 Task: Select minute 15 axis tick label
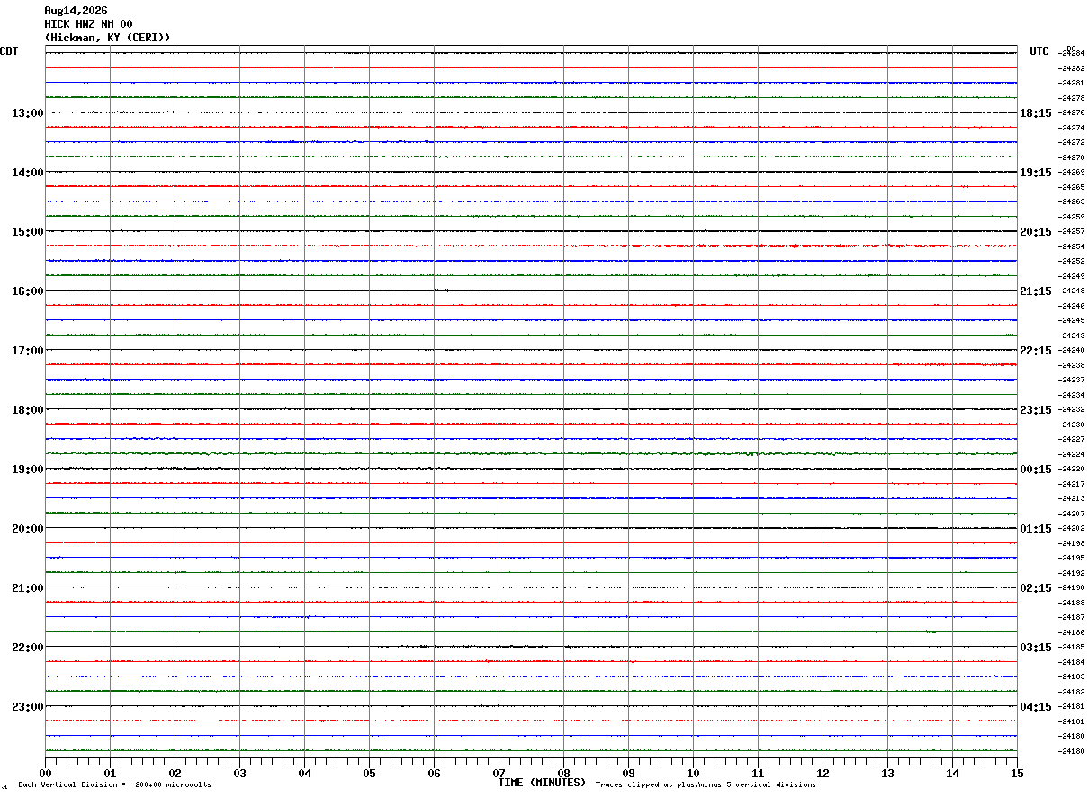click(x=1017, y=773)
